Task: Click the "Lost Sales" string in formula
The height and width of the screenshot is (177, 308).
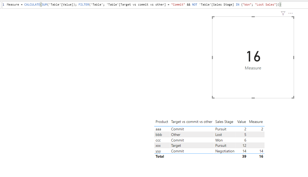Action: pyautogui.click(x=265, y=5)
